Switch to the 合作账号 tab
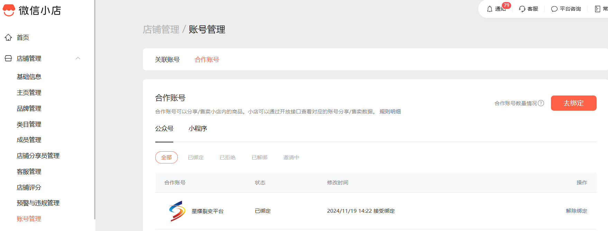Viewport: 608px width, 231px height. (207, 60)
